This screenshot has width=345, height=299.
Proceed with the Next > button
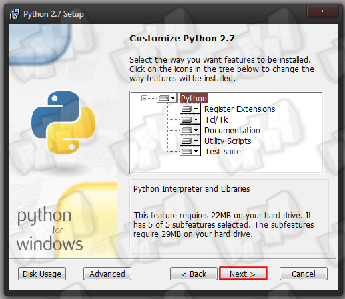coord(243,274)
